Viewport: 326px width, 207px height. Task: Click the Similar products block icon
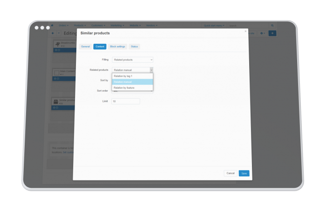56,101
